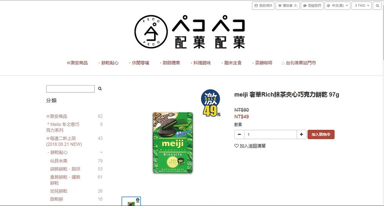
Task: Increase quantity with the plus button
Action: point(301,134)
